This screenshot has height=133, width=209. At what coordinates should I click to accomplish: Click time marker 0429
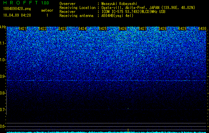[x=182, y=29]
